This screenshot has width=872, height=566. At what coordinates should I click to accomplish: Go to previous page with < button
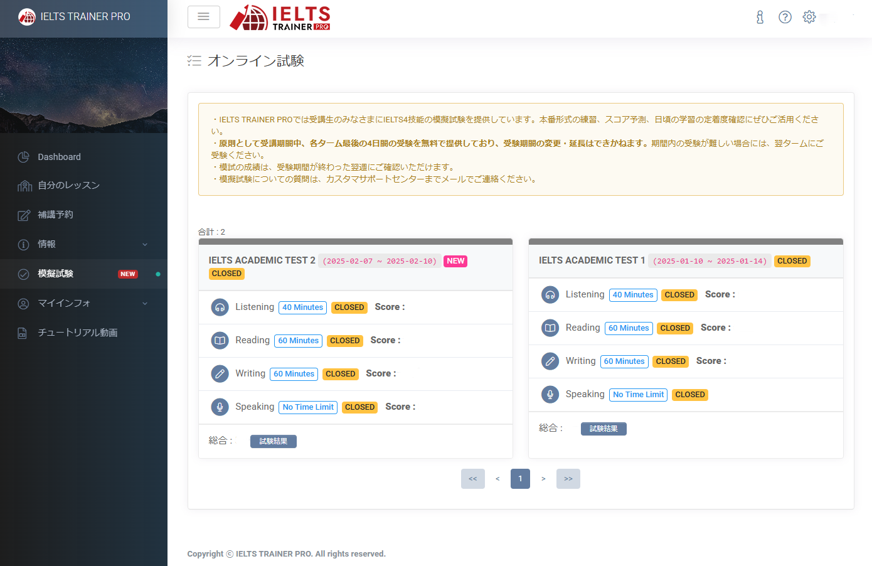pyautogui.click(x=497, y=479)
